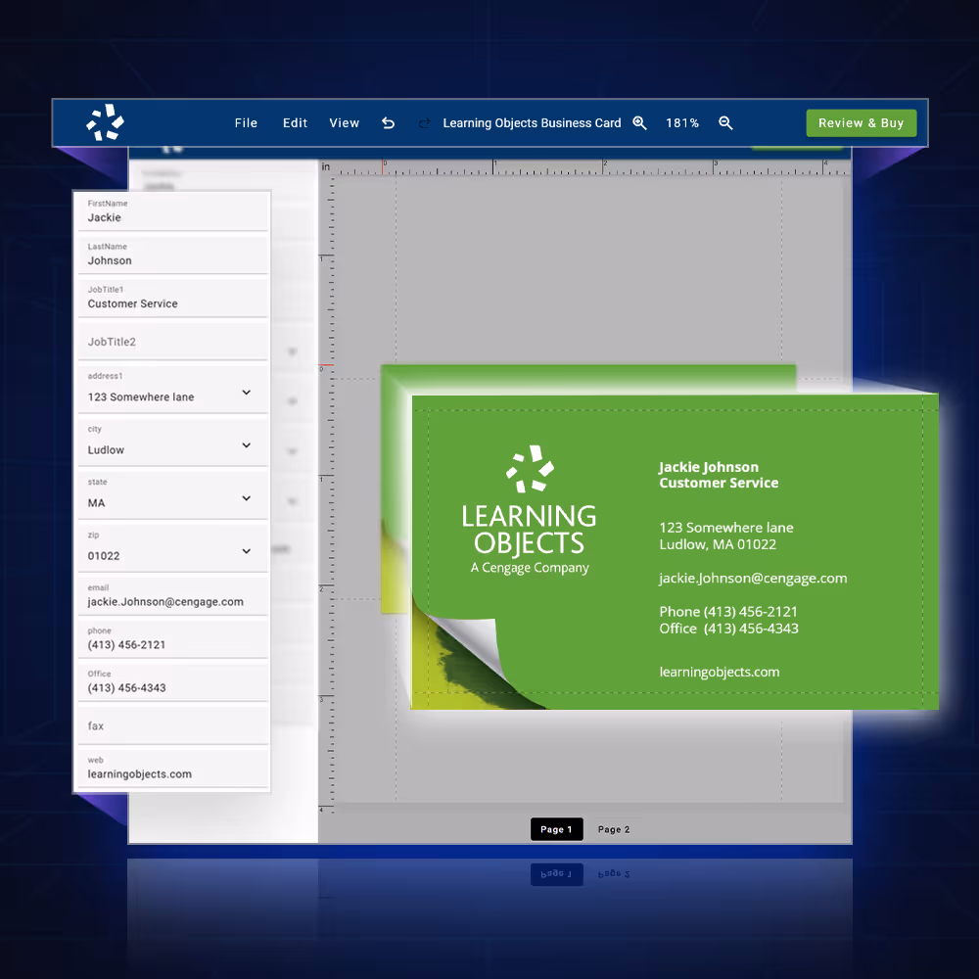Switch to the Page 2 tab
Viewport: 979px width, 979px height.
614,829
